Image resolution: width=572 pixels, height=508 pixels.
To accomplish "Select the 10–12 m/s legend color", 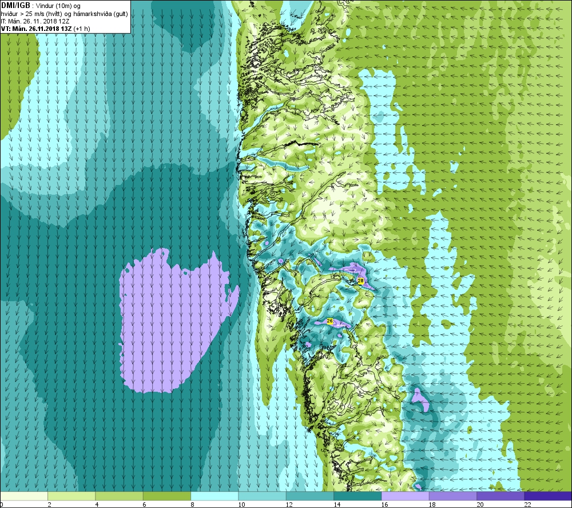I will (262, 496).
